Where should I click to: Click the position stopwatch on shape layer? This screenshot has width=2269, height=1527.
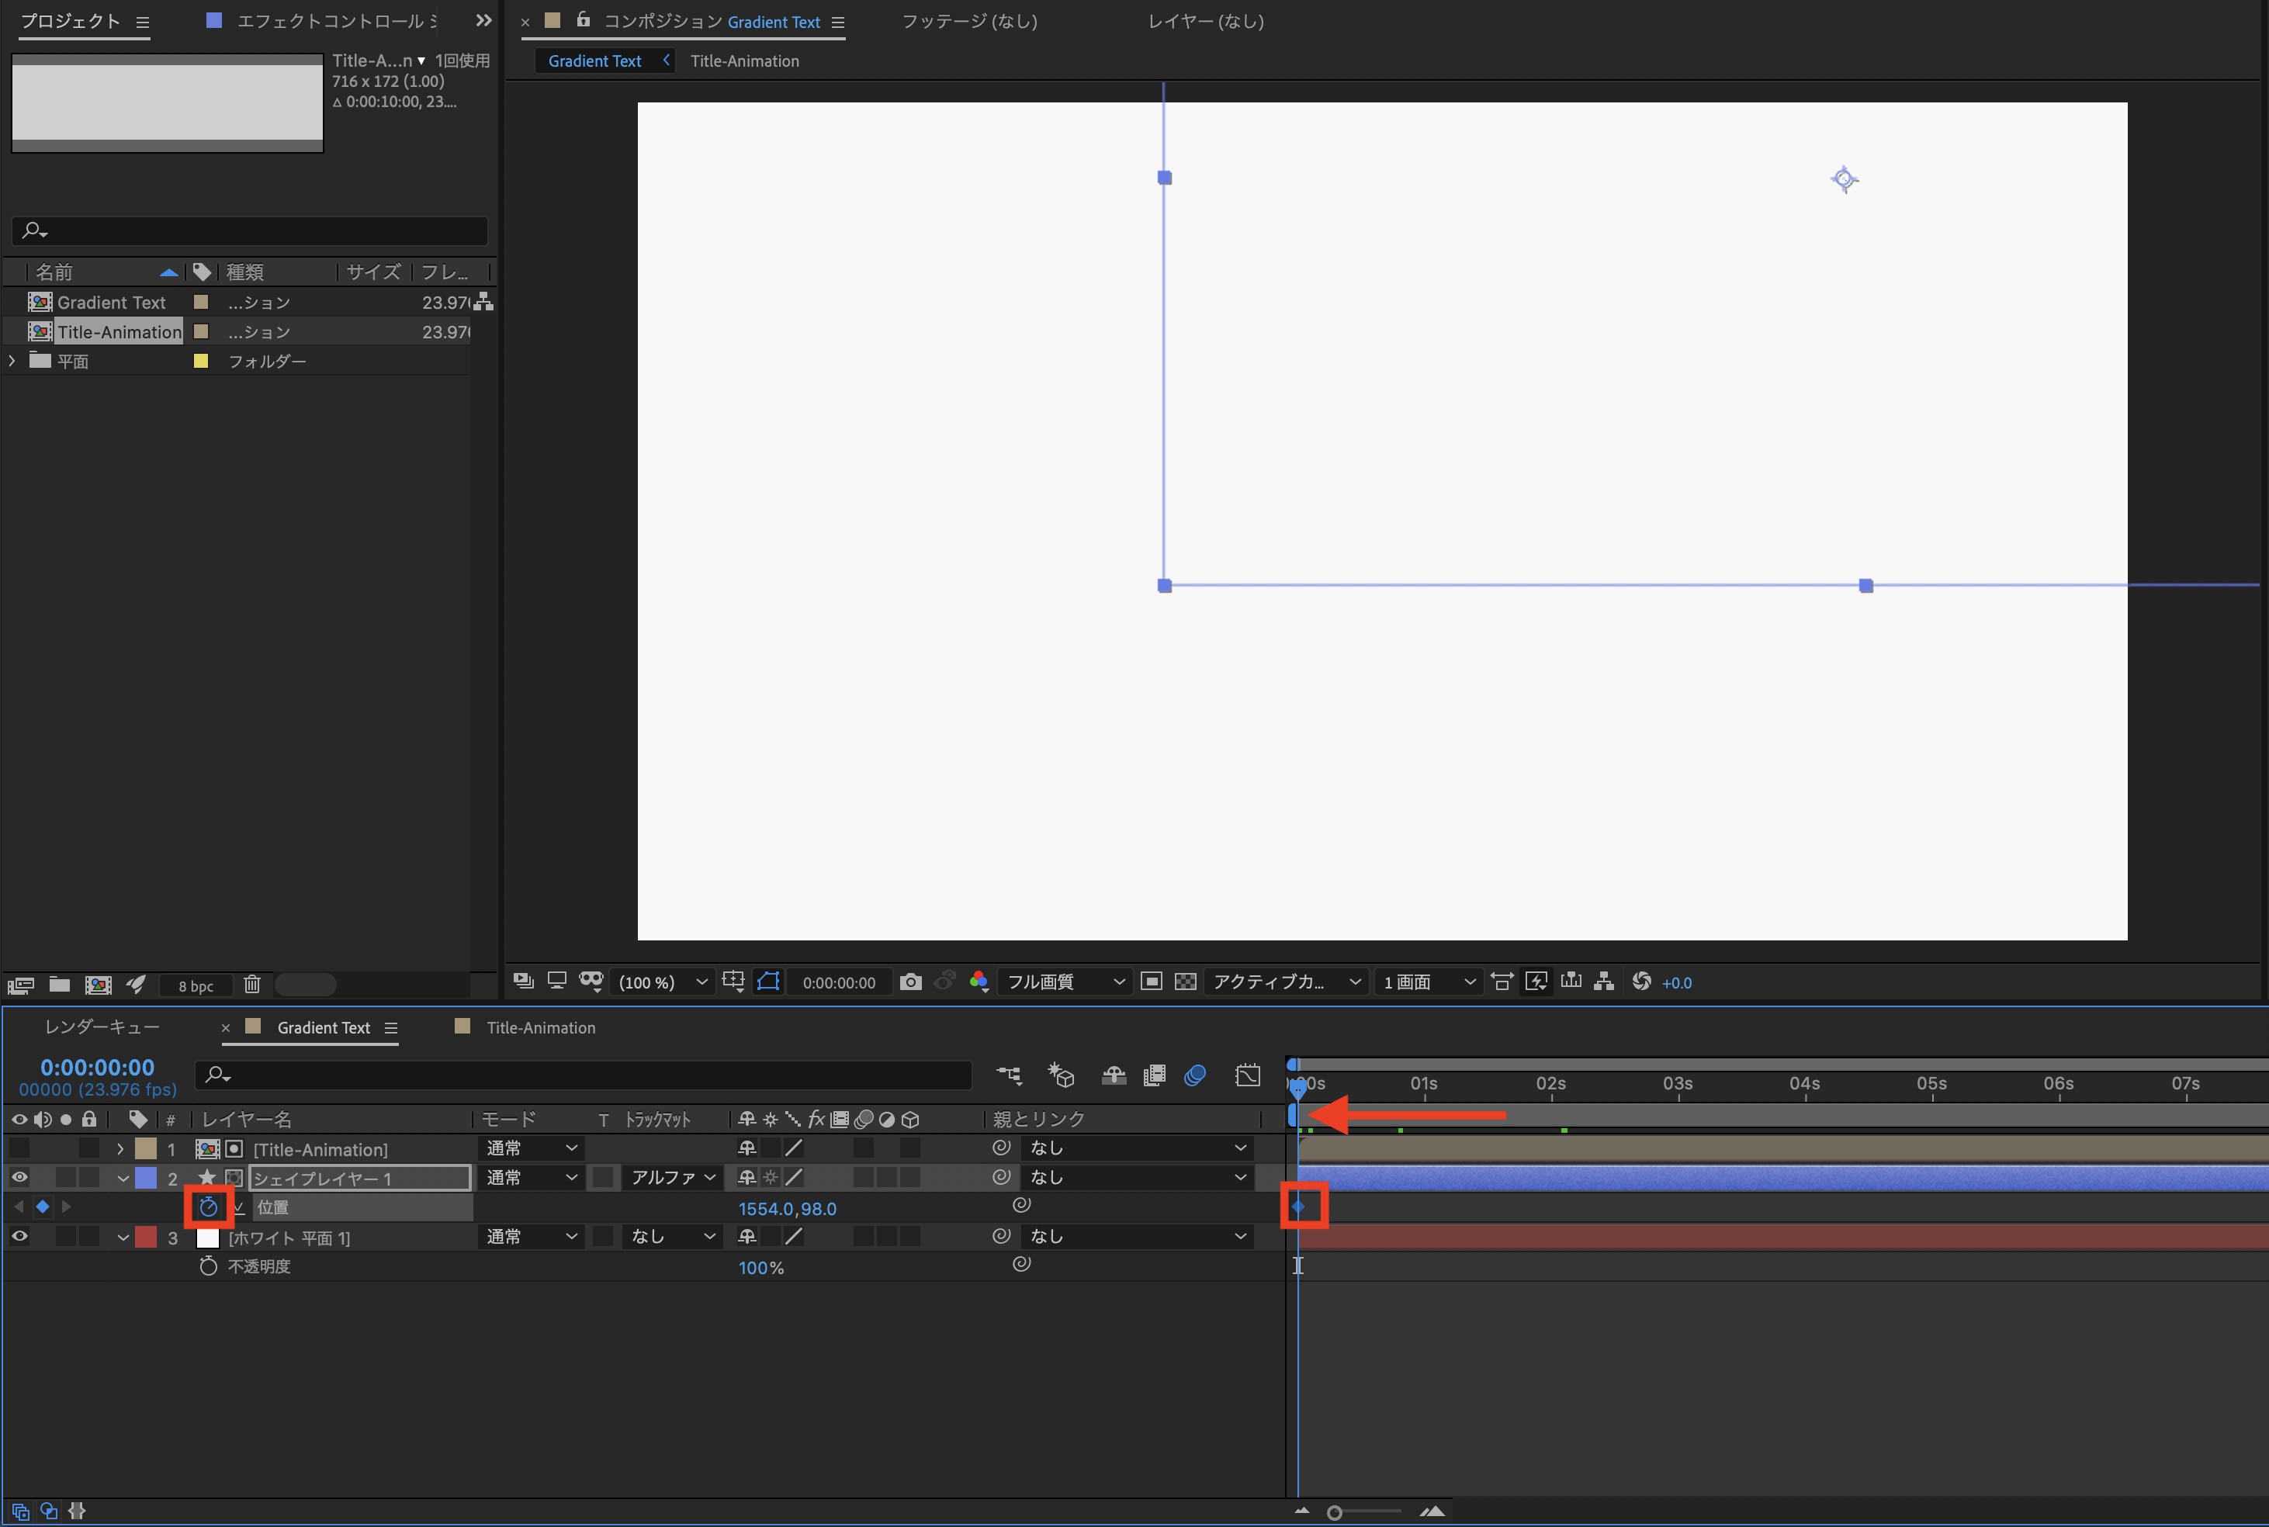[209, 1207]
